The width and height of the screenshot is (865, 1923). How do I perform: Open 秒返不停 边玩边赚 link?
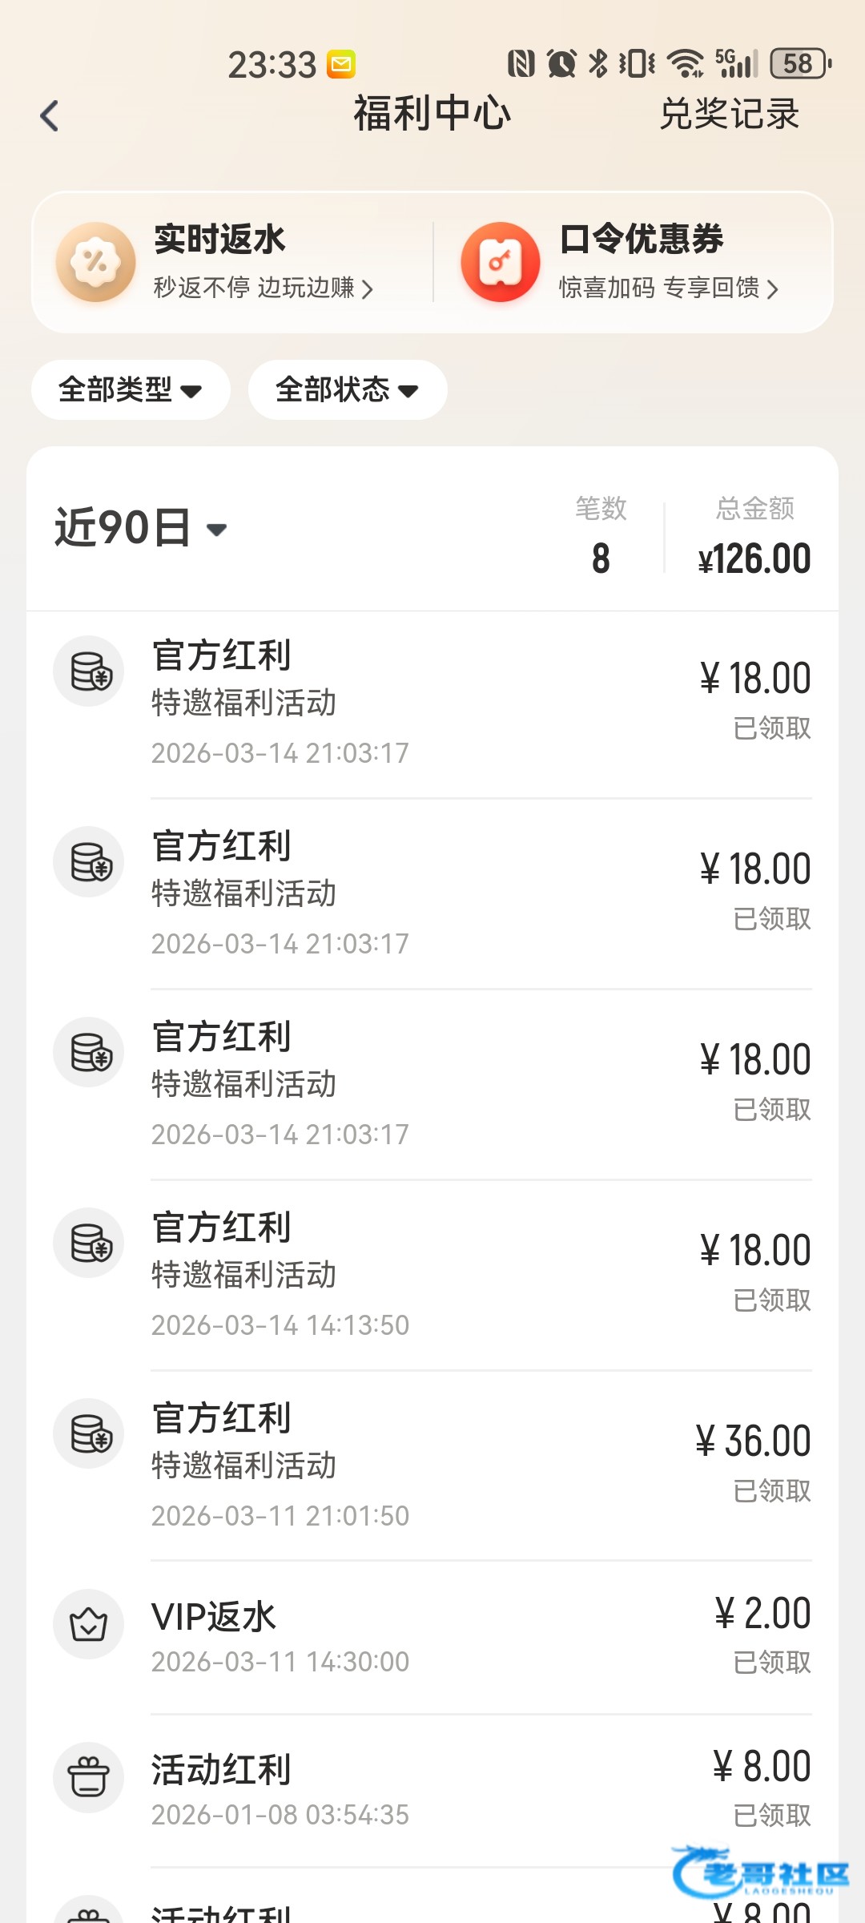point(263,288)
